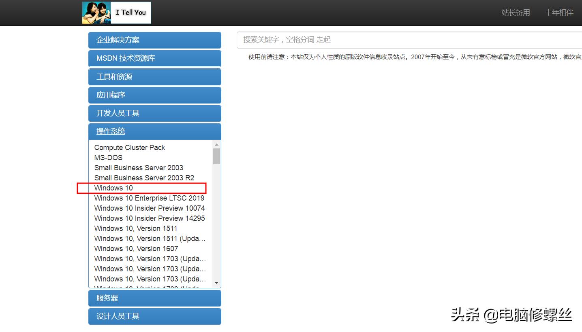Screen dimensions: 582x332
Task: Click the scrollbar down arrow in the list
Action: pos(217,283)
